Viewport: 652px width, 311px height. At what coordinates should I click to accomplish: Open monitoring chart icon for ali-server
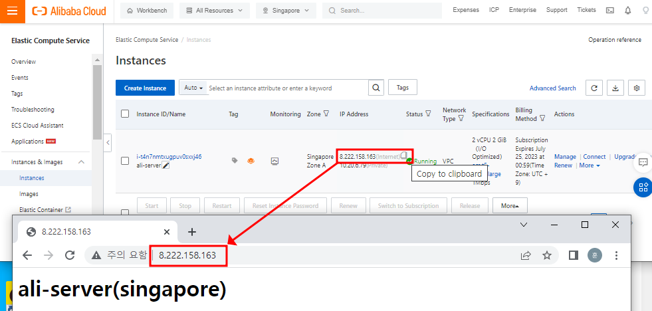[x=274, y=161]
